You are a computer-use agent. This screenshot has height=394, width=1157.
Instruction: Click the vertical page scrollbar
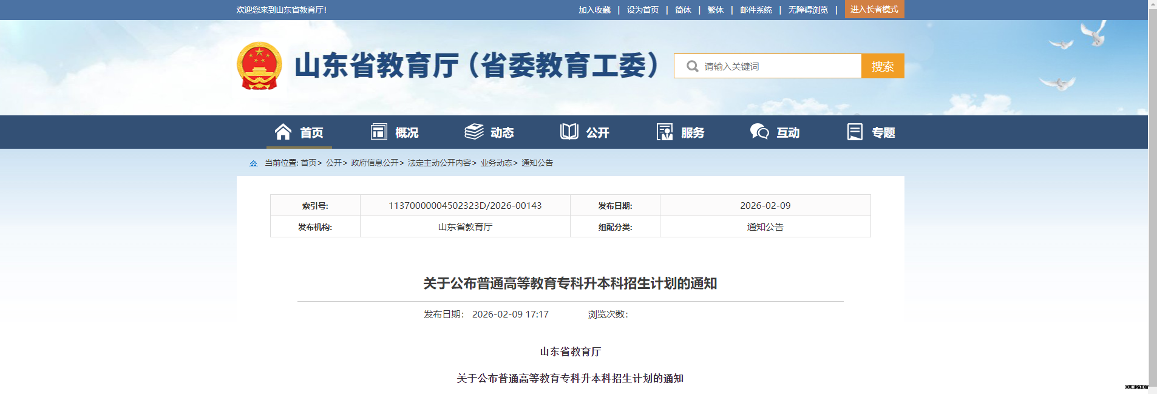tap(1152, 182)
